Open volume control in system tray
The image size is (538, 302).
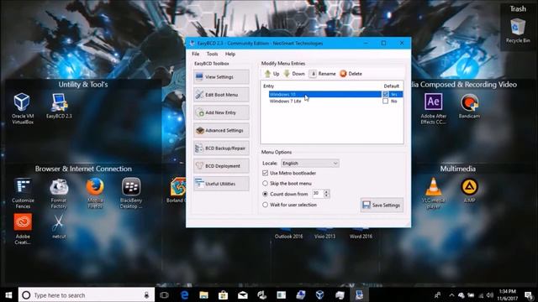(490, 295)
